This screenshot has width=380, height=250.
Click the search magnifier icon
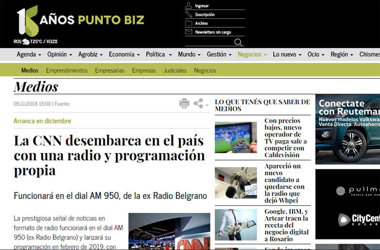238,42
